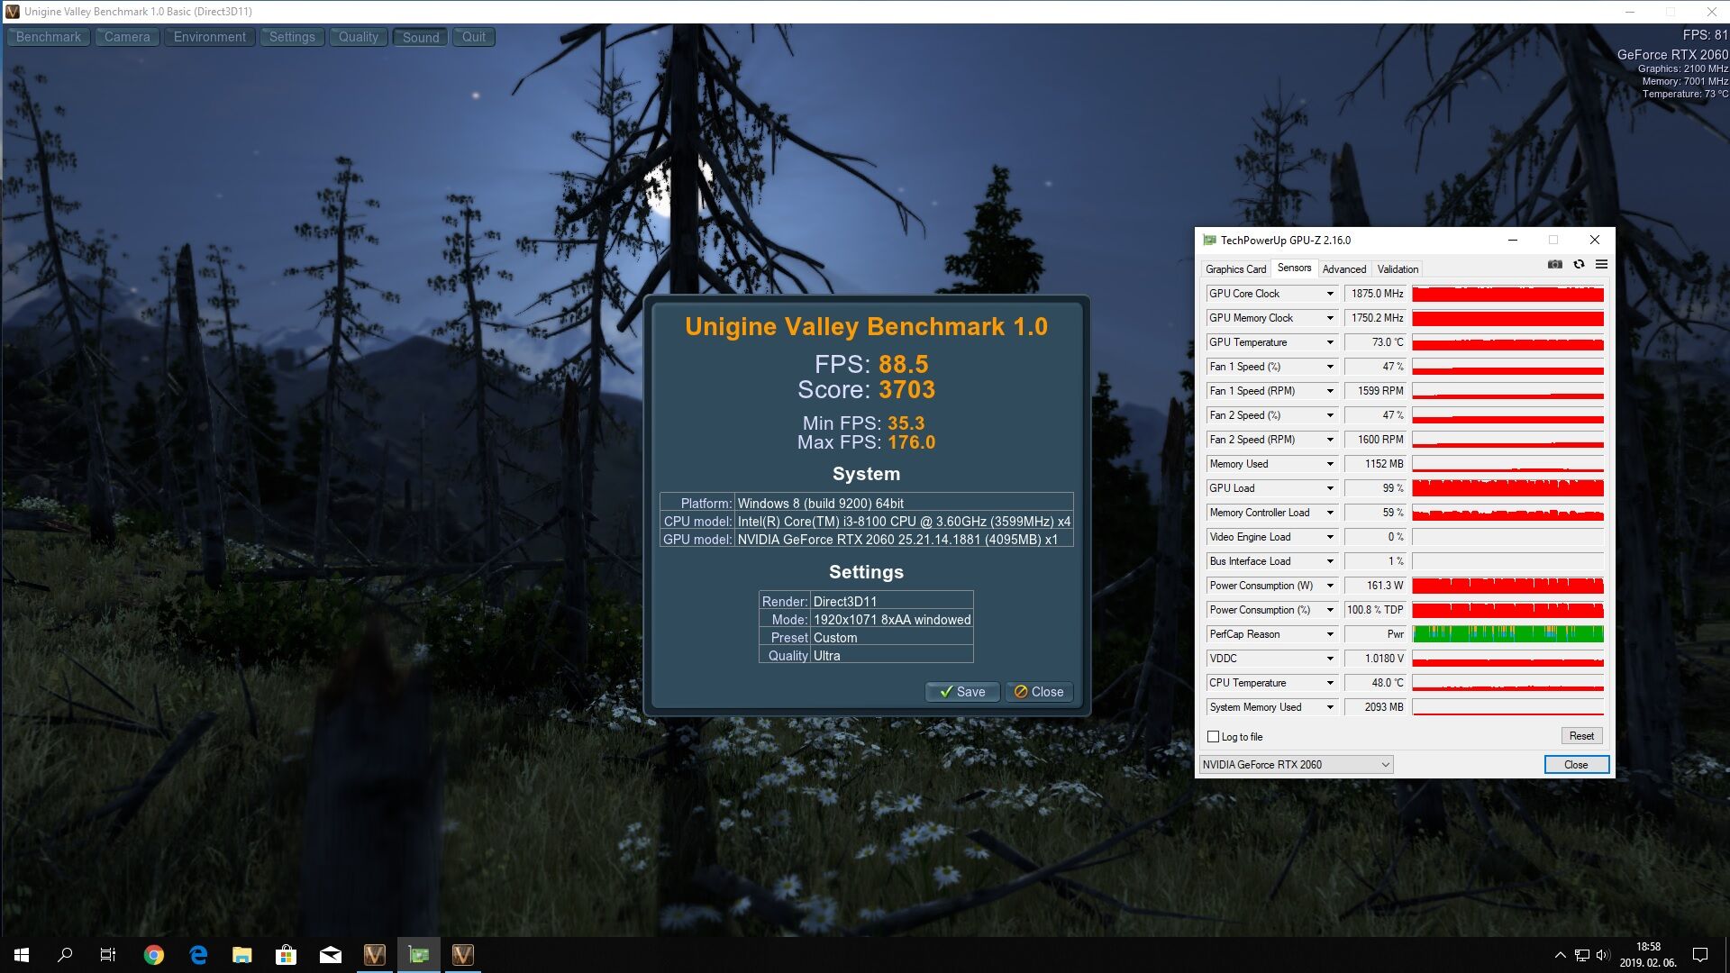The width and height of the screenshot is (1730, 973).
Task: Open File Explorer from taskbar
Action: 242,955
